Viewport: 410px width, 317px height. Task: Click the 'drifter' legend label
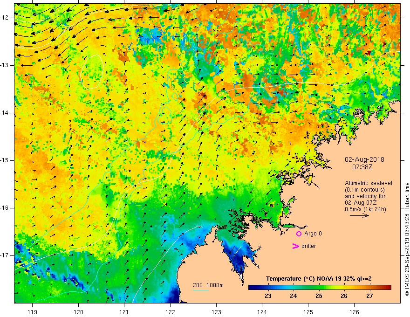click(x=308, y=246)
